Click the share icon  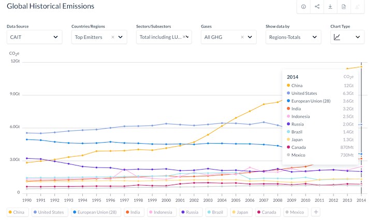pos(317,7)
